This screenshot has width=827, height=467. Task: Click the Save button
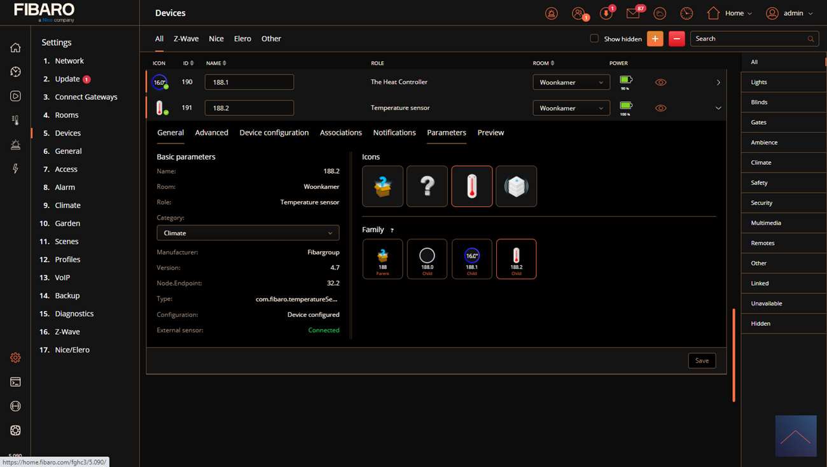[x=702, y=361]
